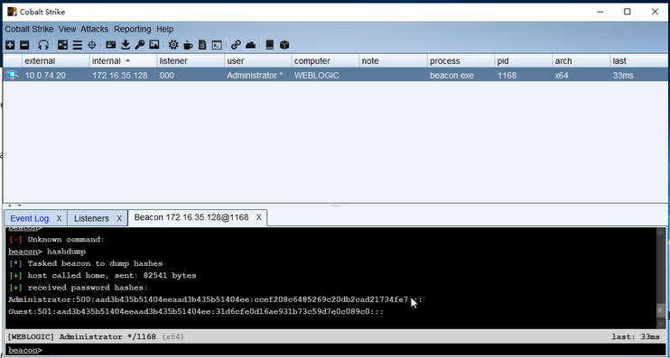Sort by the internal column header
This screenshot has height=358, width=670.
[x=123, y=61]
